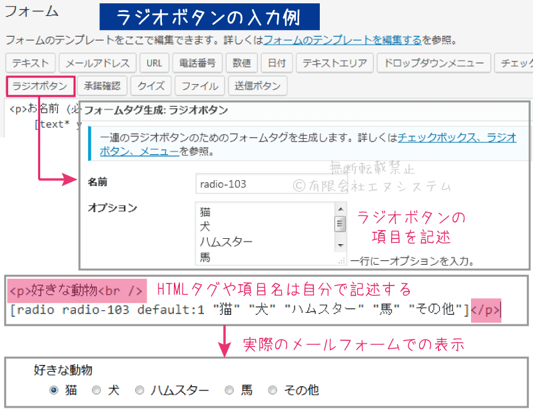Click the 一行に一オプションを入力。 hint text
Image resolution: width=533 pixels, height=413 pixels.
pyautogui.click(x=412, y=261)
